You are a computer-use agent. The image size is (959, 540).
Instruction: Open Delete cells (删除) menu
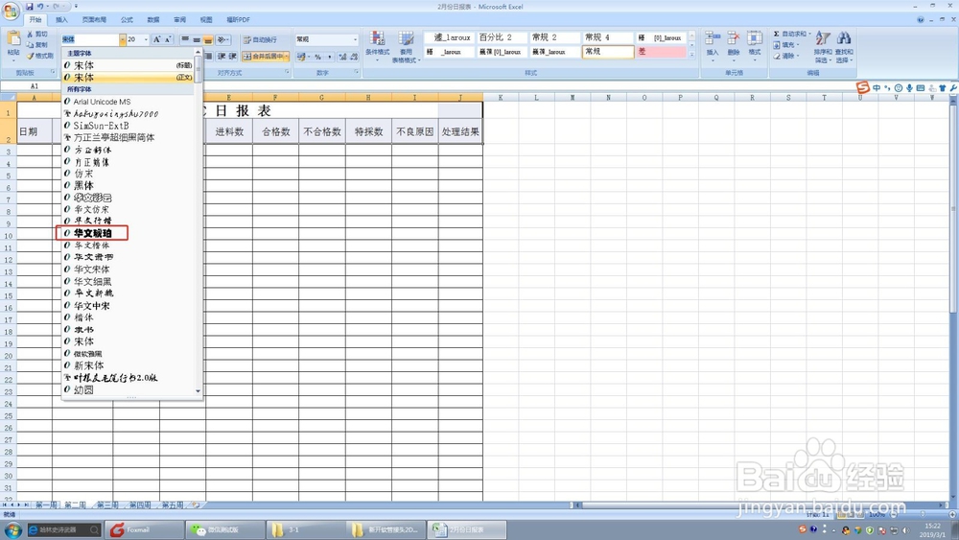click(734, 45)
